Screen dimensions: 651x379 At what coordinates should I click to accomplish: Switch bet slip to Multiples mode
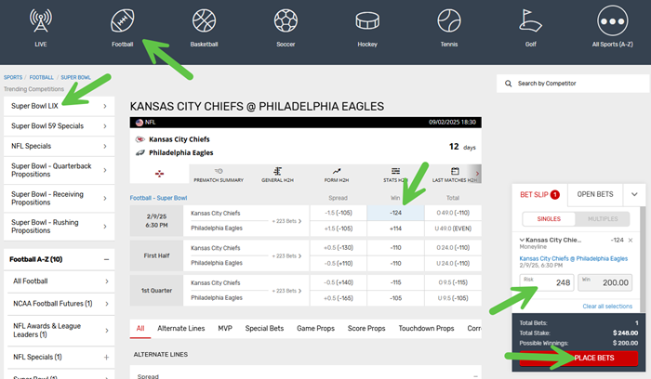pyautogui.click(x=602, y=219)
